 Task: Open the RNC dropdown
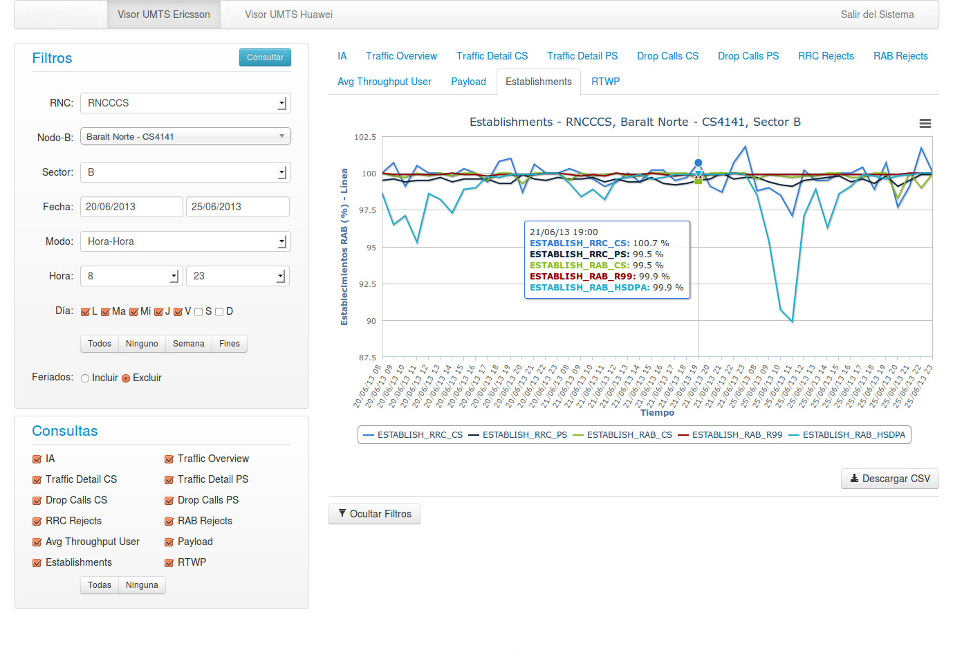pyautogui.click(x=185, y=103)
